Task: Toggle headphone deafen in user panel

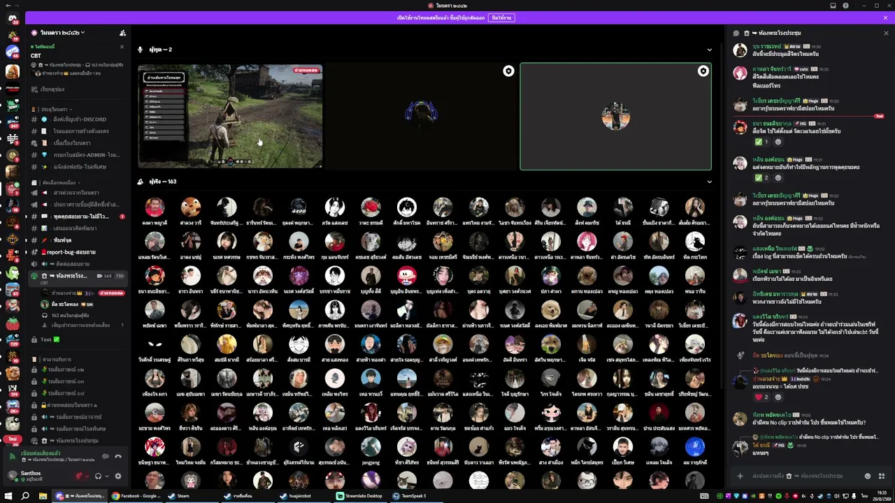Action: click(98, 476)
